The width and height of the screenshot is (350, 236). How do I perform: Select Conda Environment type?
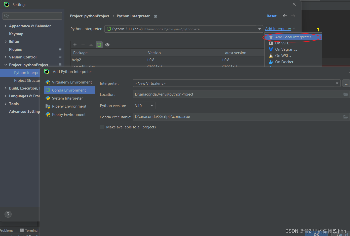(69, 90)
